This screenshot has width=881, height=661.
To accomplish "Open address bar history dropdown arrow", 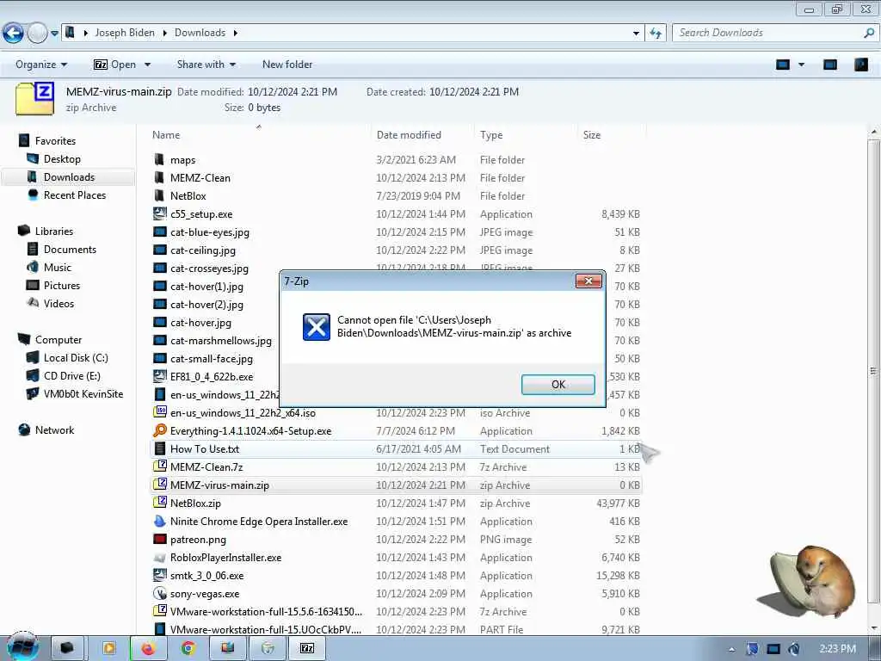I will click(x=636, y=34).
